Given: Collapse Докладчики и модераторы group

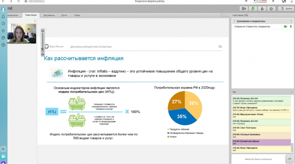Looking at the screenshot, I should 235,21.
